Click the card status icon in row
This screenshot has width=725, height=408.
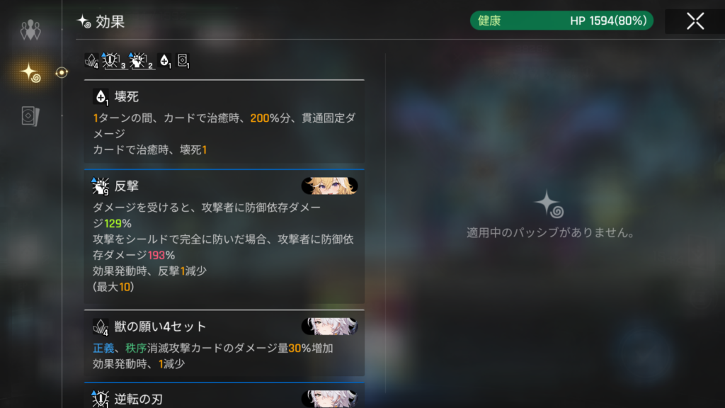tap(183, 61)
